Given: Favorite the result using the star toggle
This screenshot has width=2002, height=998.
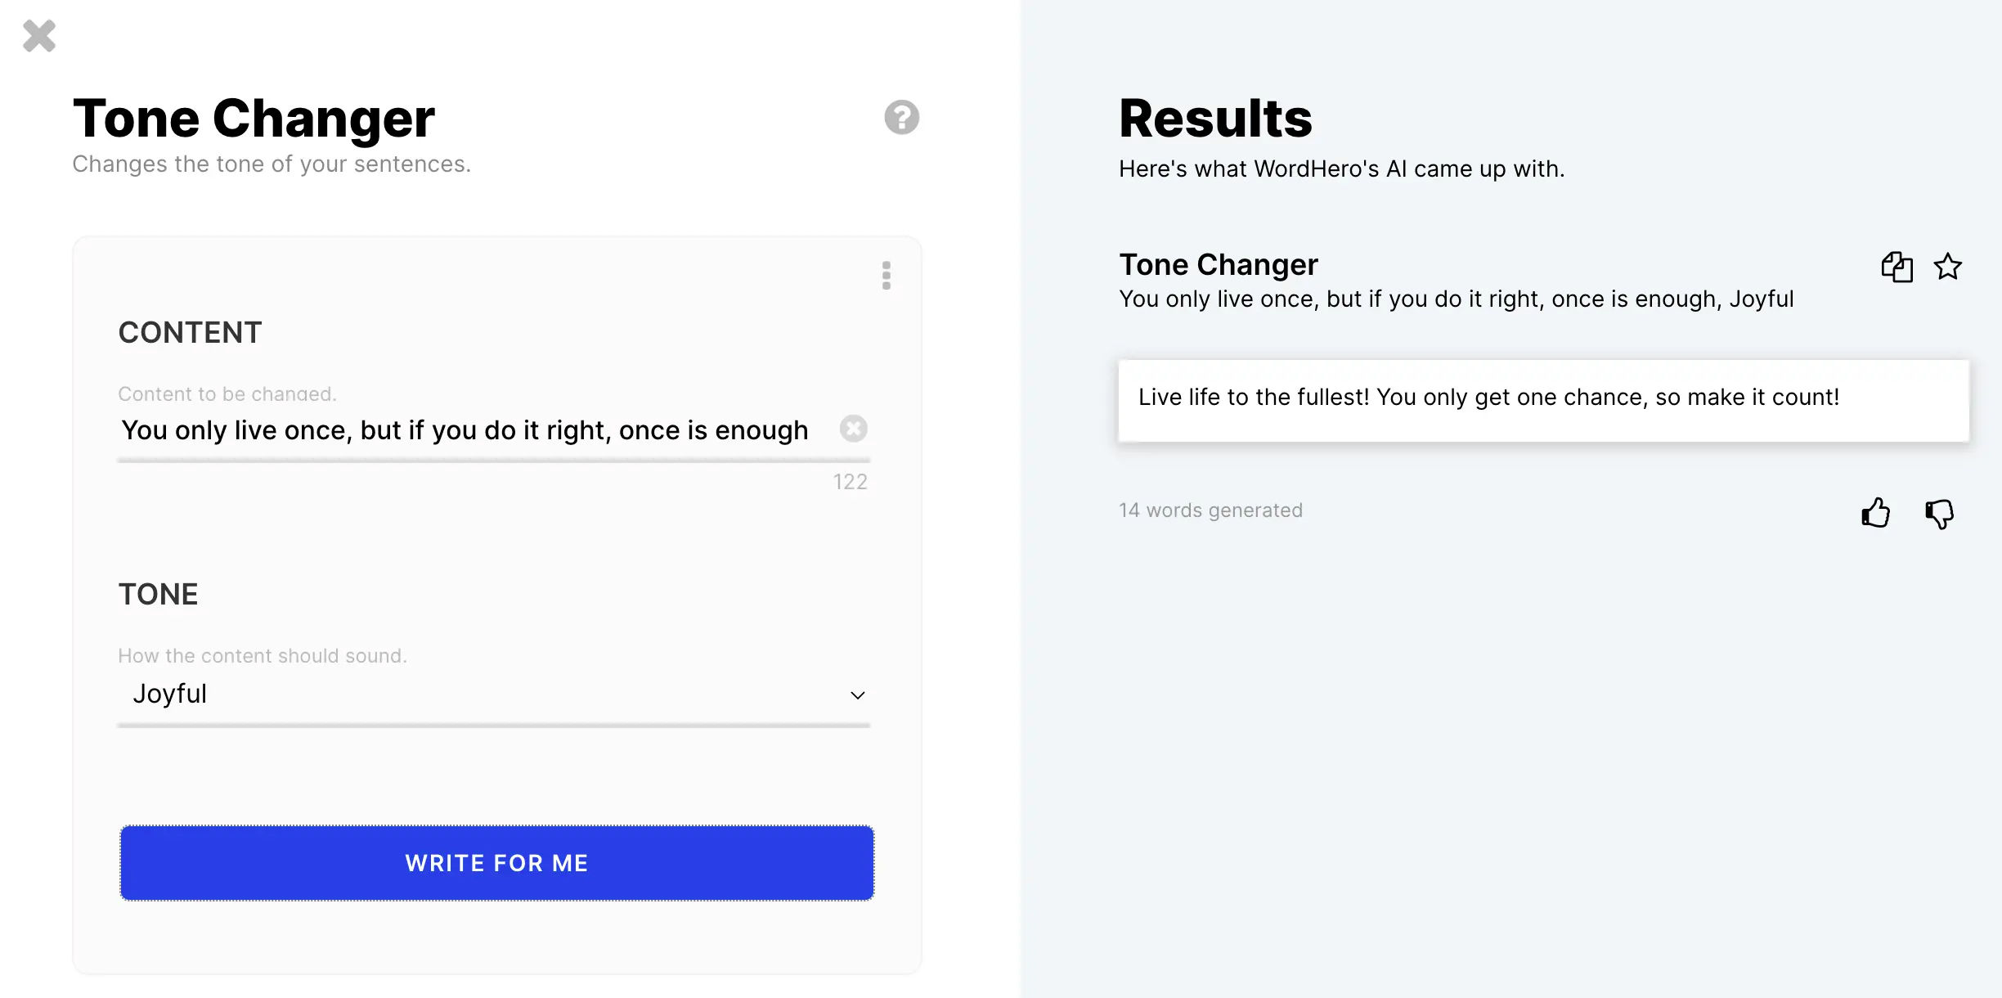Looking at the screenshot, I should click(1948, 267).
